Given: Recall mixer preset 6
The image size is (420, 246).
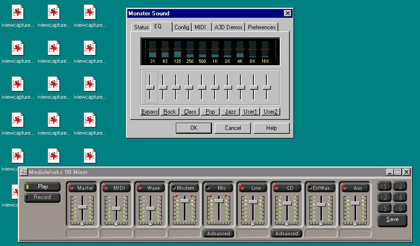Looking at the screenshot, I should click(x=400, y=208).
